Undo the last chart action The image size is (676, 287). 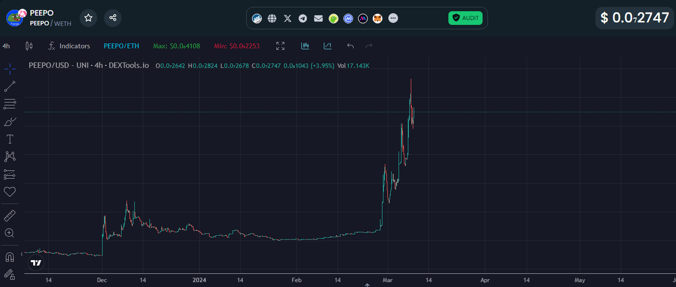pos(350,46)
